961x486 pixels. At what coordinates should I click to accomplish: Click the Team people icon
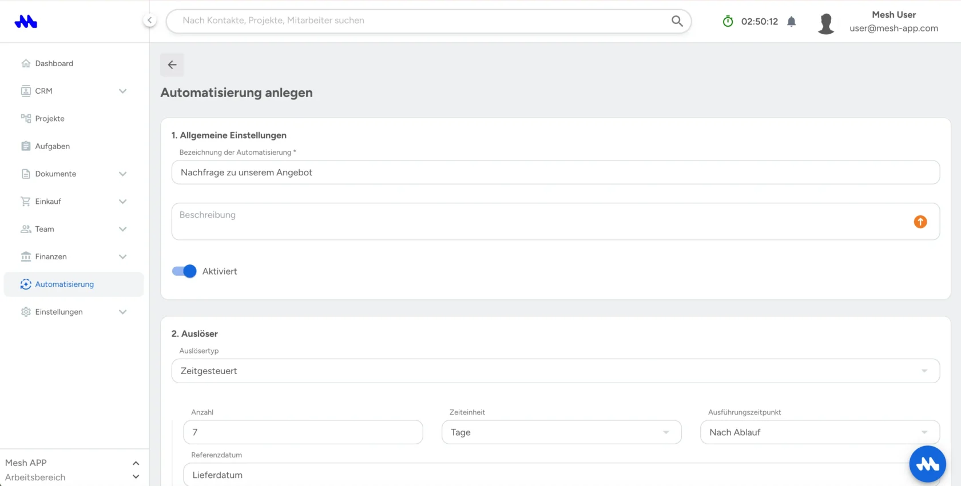(x=26, y=229)
